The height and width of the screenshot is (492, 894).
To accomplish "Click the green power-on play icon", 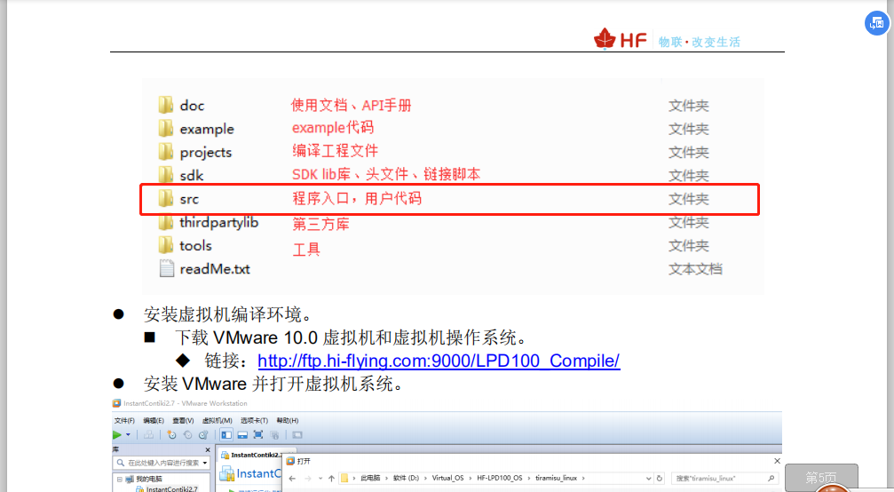I will [x=117, y=435].
